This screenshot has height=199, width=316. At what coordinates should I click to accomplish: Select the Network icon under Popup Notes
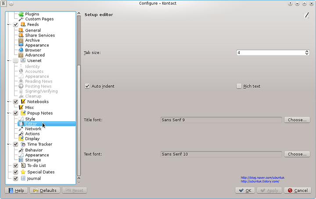21,129
